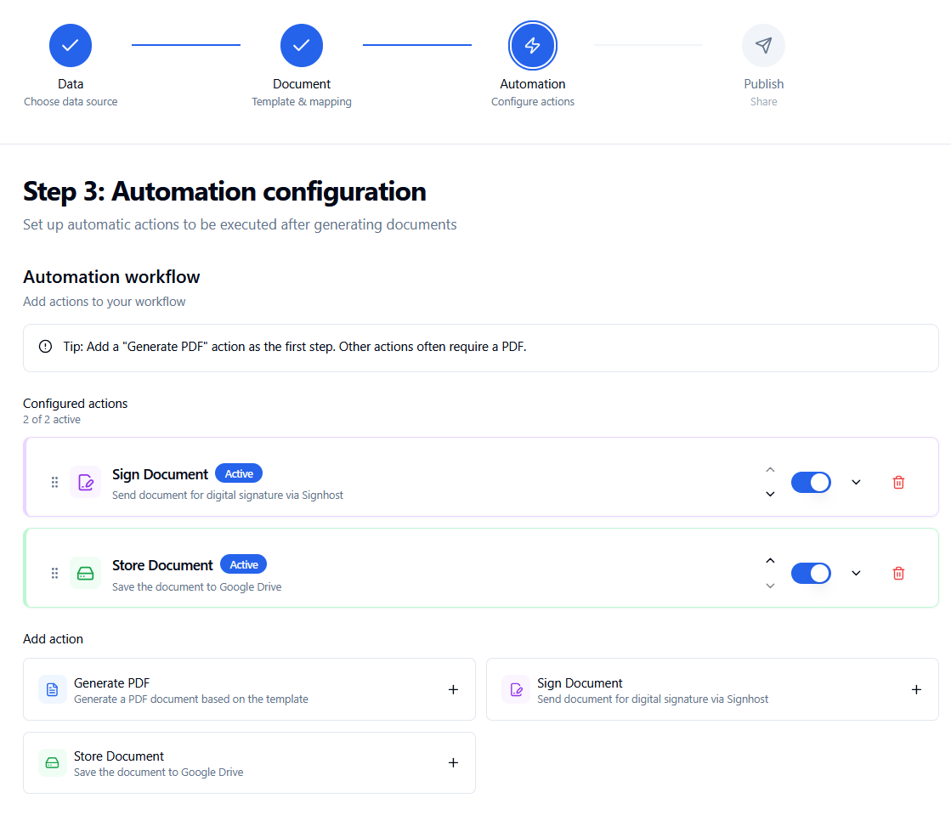Go back to the Data step
Screen dimensions: 951x821
[71, 45]
